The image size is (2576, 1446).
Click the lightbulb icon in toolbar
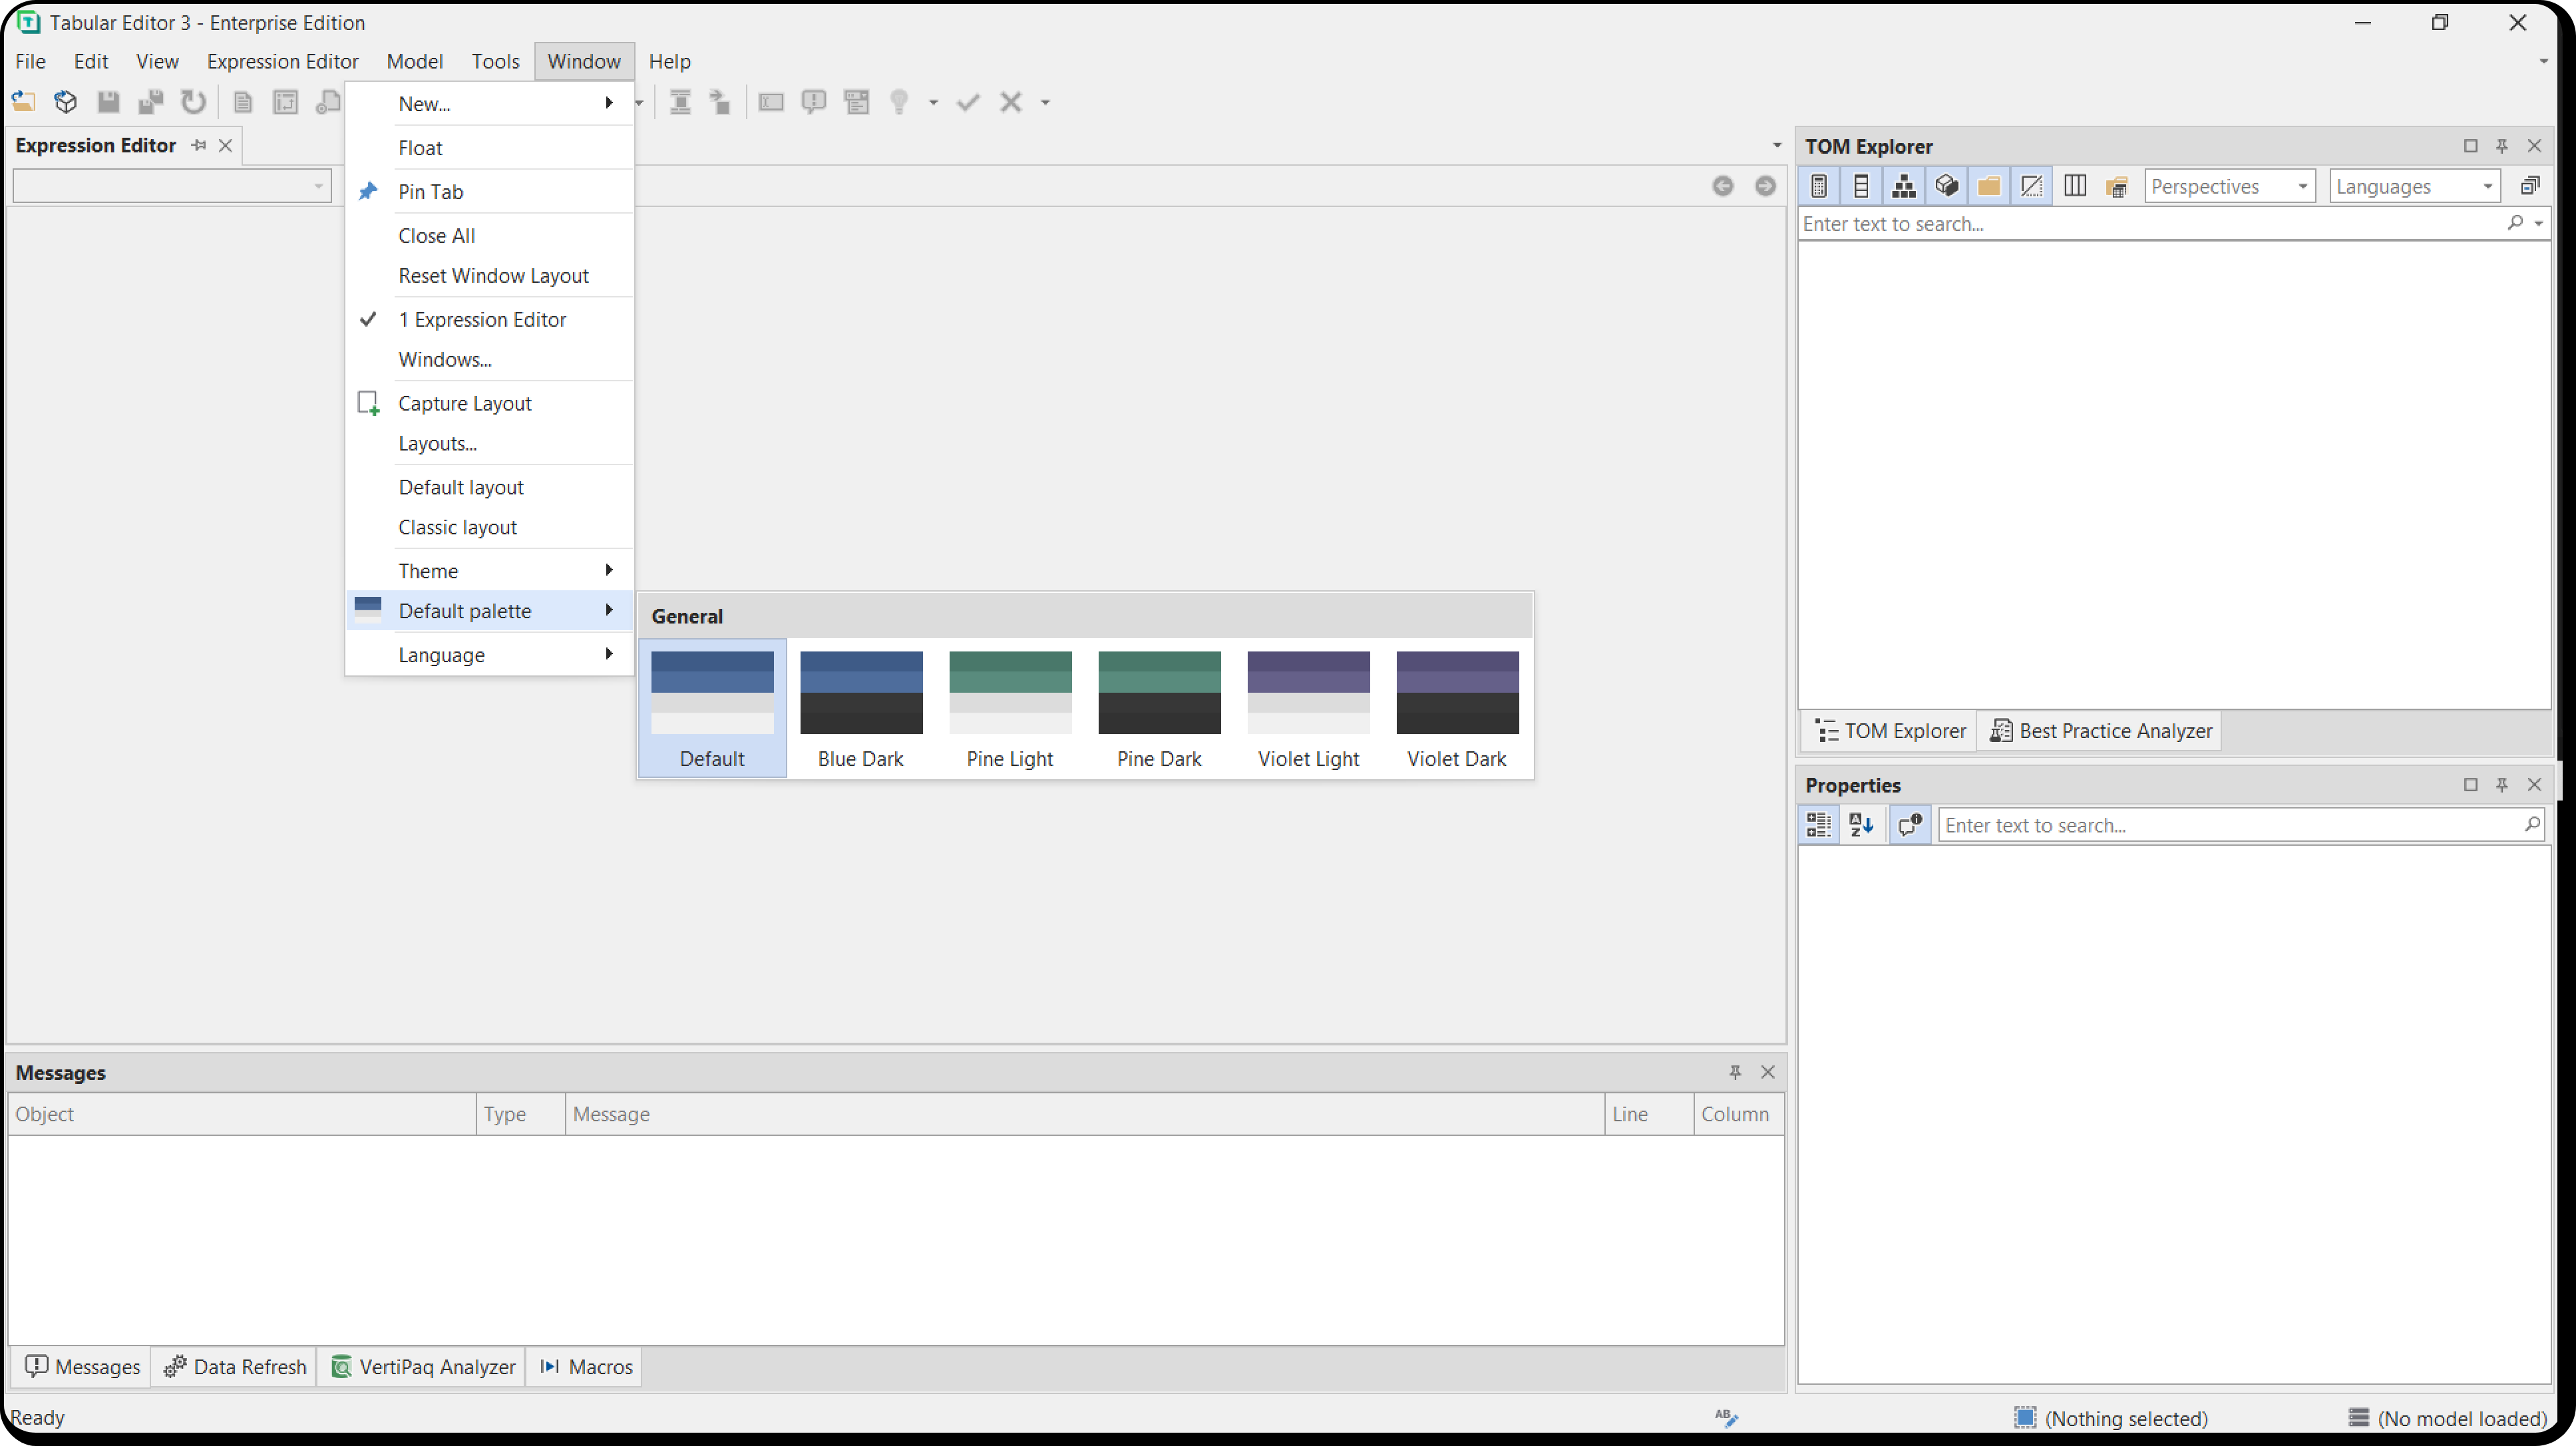(x=900, y=101)
